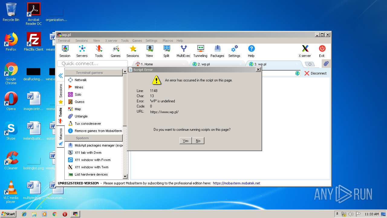Click the paperclip icon beside the tabs
The image size is (387, 218).
326,64
